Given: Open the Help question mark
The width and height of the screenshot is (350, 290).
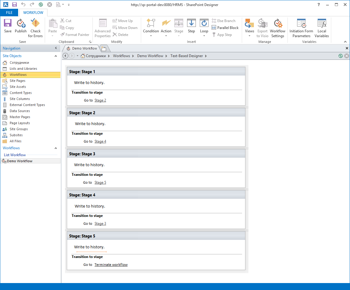Looking at the screenshot, I should click(319, 5).
